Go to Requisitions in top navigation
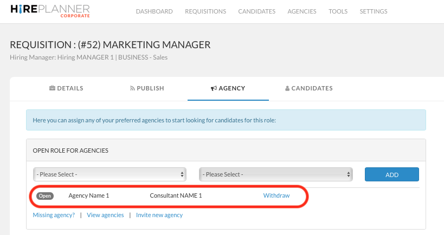The width and height of the screenshot is (444, 235). click(x=205, y=11)
